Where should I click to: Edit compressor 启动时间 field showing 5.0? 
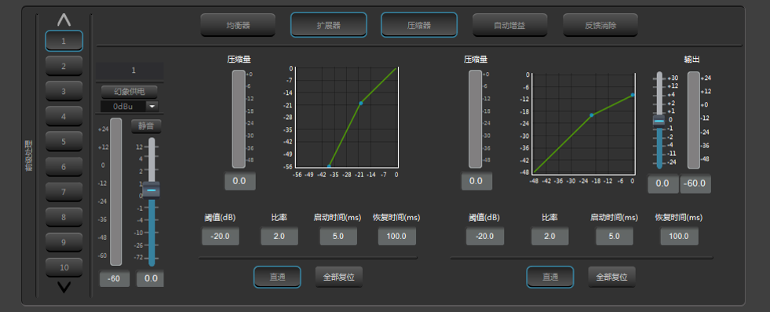(615, 237)
